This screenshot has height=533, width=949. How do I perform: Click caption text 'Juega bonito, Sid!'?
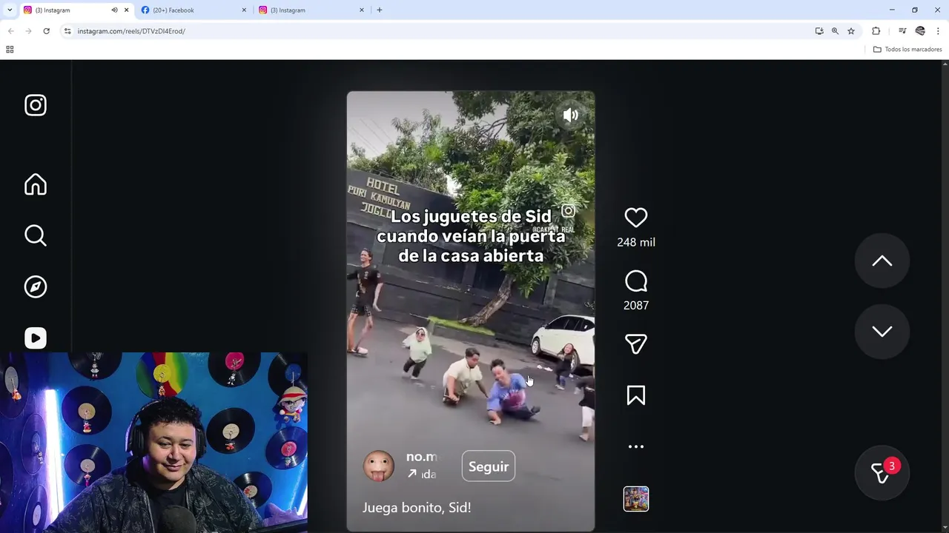point(417,508)
